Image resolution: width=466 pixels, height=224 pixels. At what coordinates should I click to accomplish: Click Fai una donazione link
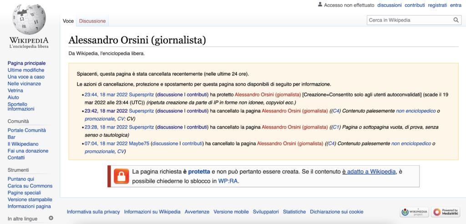click(x=28, y=151)
